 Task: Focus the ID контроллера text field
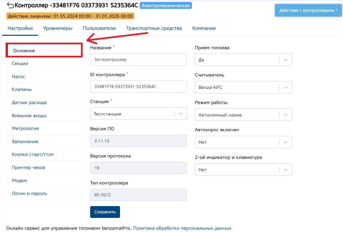138,87
